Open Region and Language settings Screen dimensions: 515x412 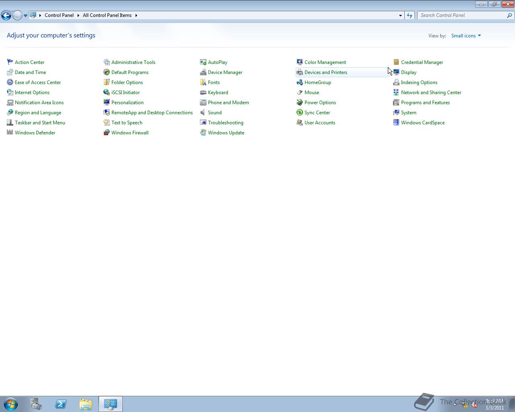[x=38, y=113]
